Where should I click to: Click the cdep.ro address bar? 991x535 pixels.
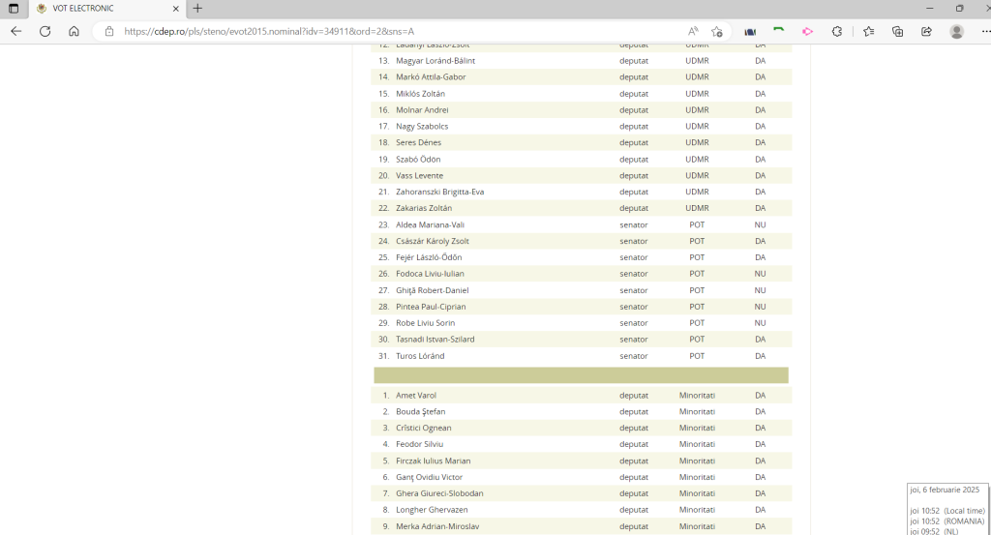click(x=387, y=31)
